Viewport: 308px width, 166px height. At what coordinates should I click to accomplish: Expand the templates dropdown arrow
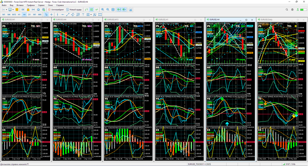[13, 10]
